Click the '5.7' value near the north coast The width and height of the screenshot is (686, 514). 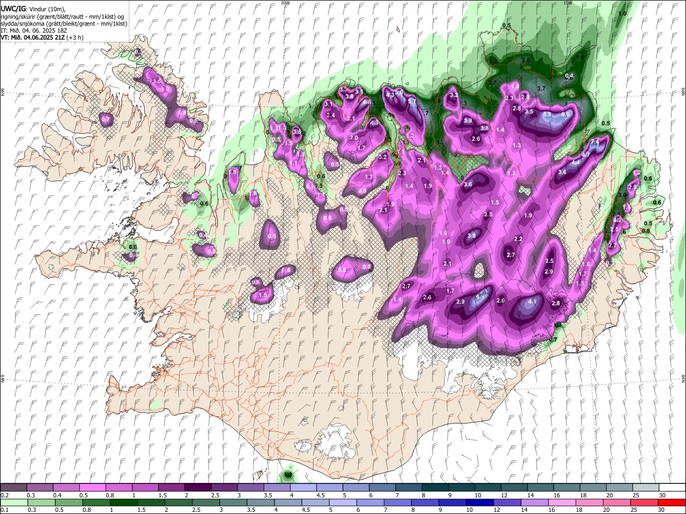pos(412,101)
